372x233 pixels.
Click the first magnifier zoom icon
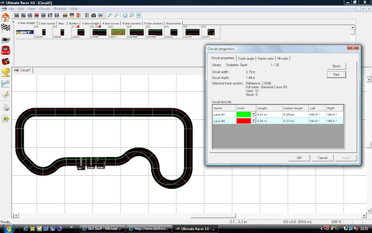[109, 15]
